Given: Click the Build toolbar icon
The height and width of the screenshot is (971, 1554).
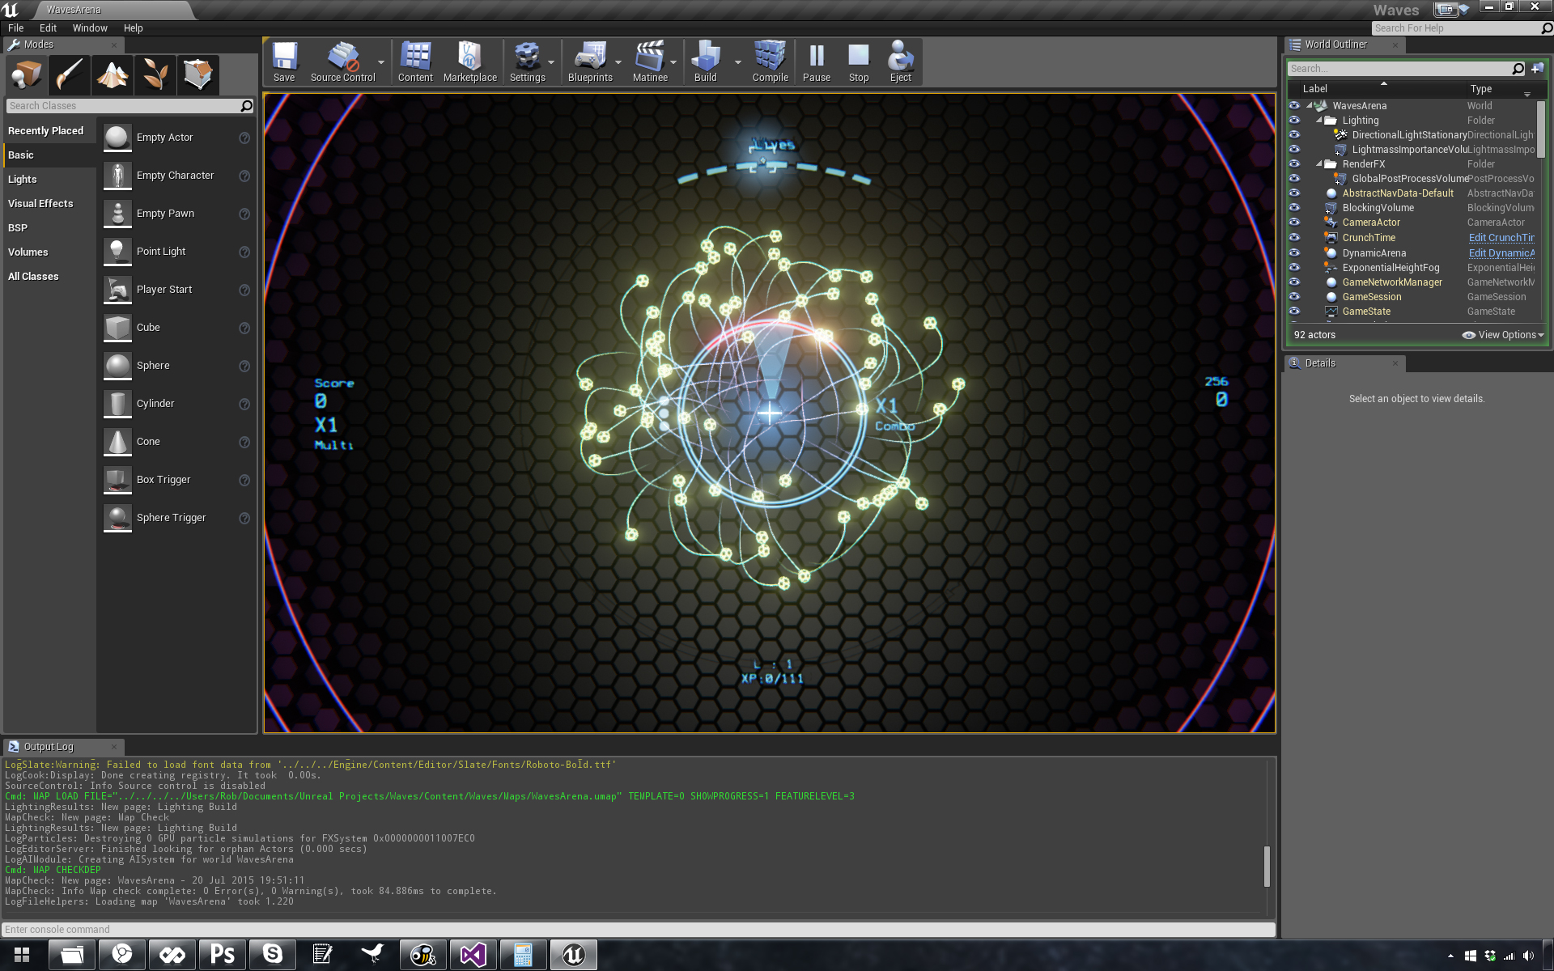Looking at the screenshot, I should click(x=706, y=62).
